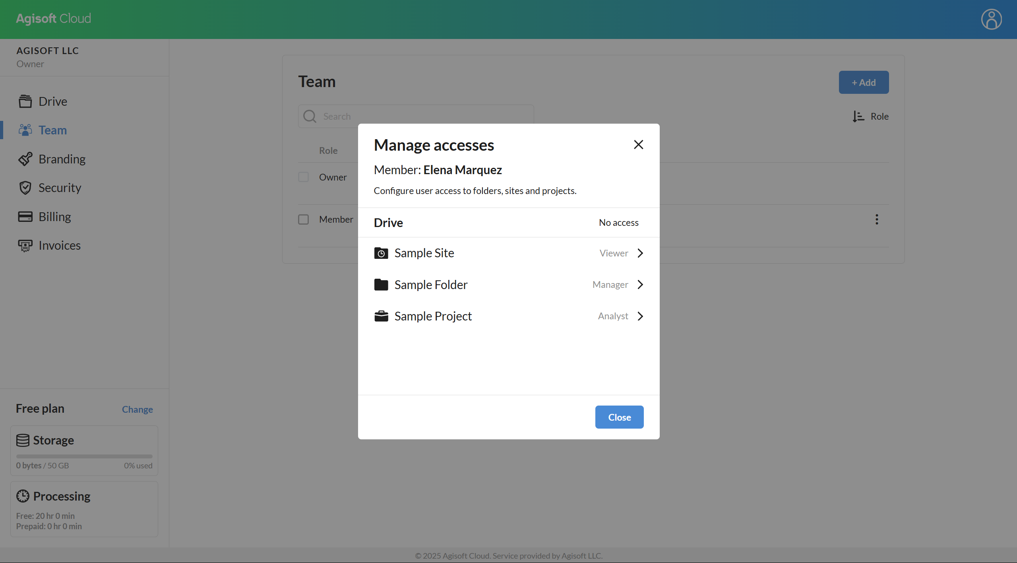Expand Sample Site Viewer access chevron
This screenshot has width=1017, height=563.
[x=640, y=253]
